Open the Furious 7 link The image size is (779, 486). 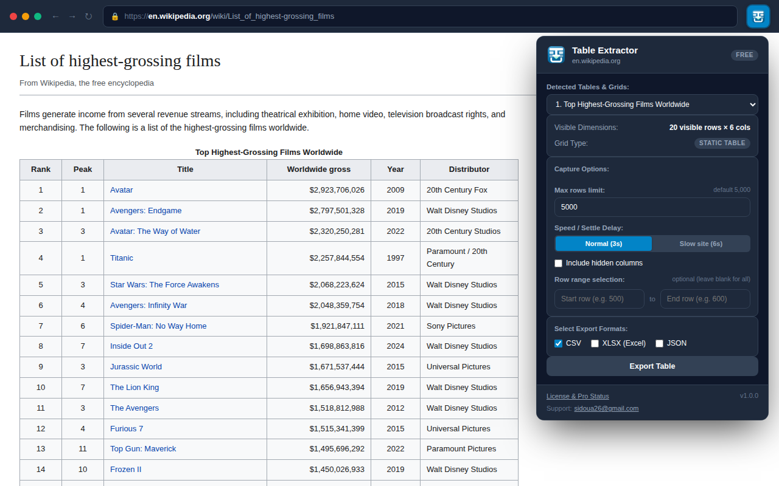coord(127,429)
